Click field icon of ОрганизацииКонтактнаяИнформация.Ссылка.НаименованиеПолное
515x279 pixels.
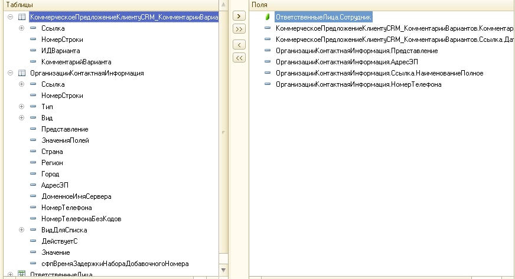point(268,73)
